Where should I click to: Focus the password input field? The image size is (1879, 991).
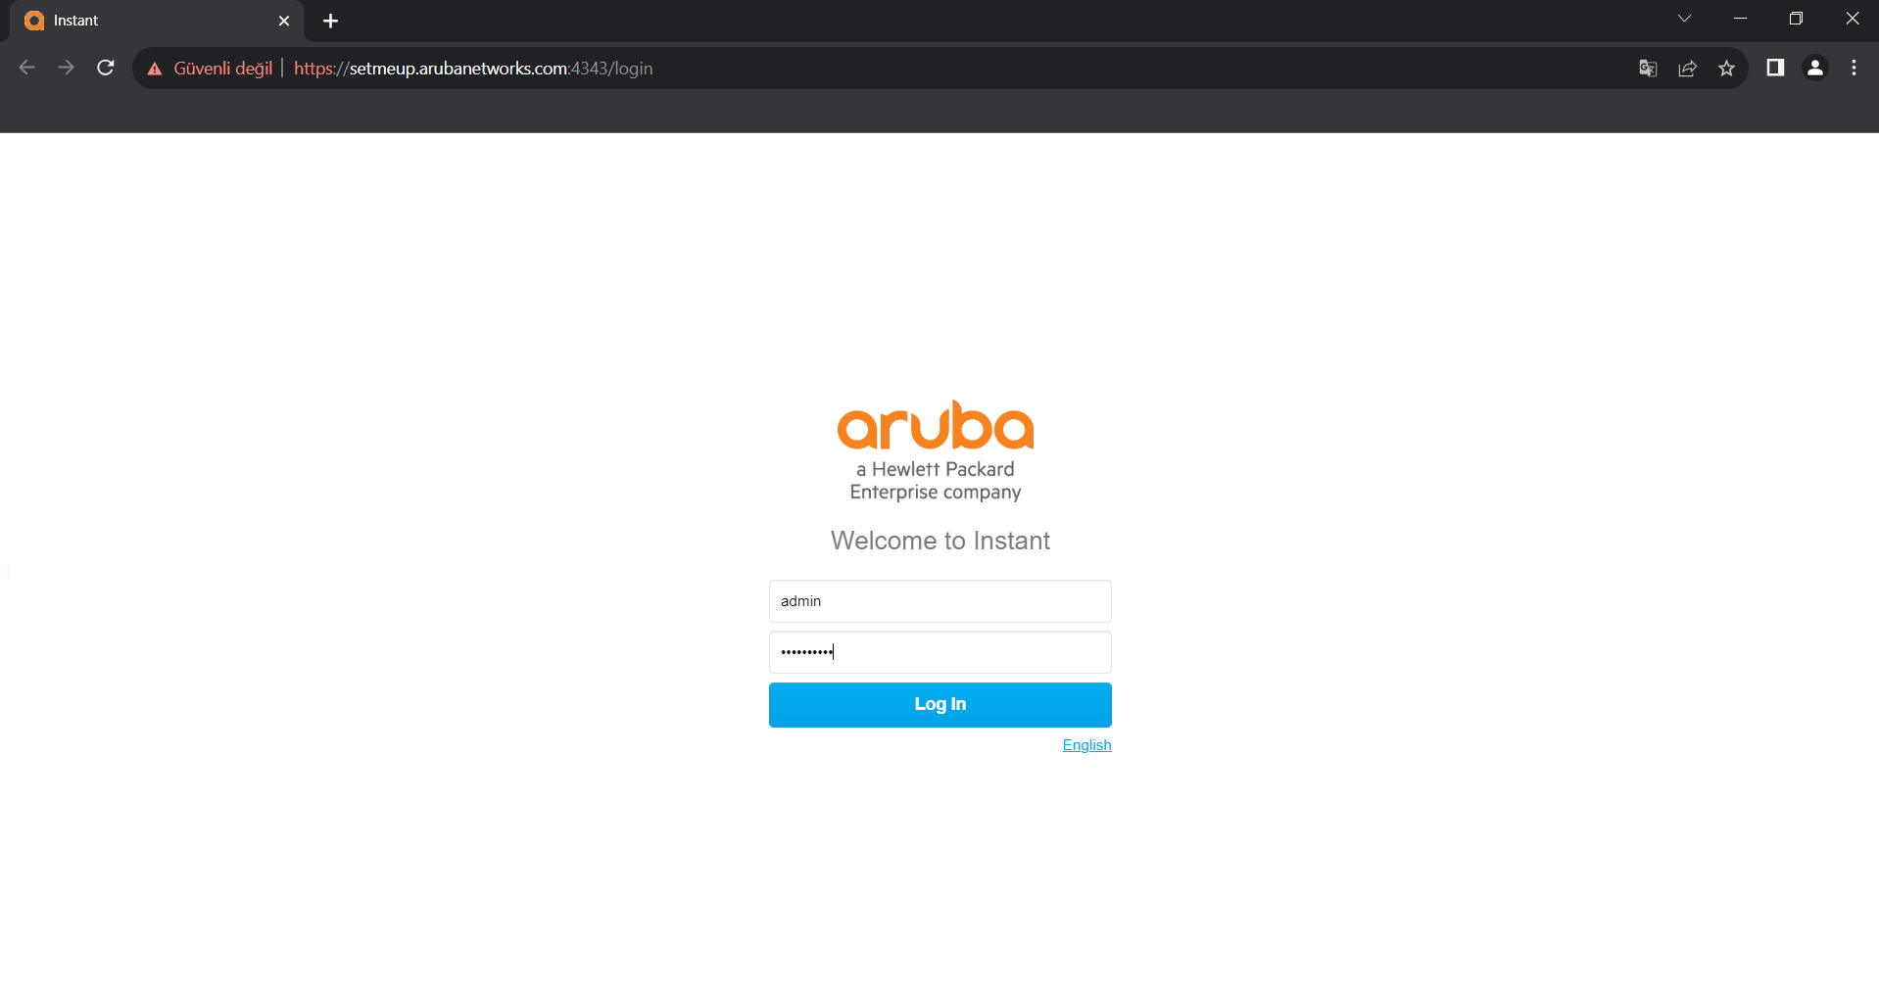click(939, 652)
